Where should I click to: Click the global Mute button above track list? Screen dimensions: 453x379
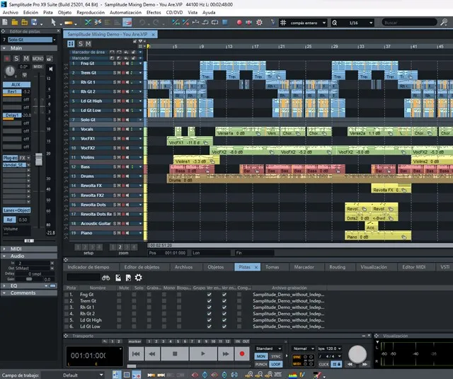[x=89, y=45]
